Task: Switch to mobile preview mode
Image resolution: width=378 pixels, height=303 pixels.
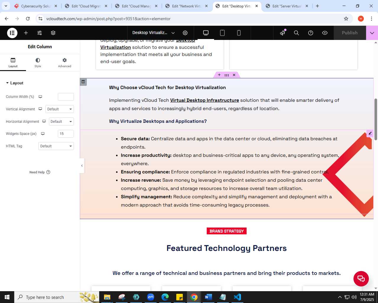Action: pos(239,33)
